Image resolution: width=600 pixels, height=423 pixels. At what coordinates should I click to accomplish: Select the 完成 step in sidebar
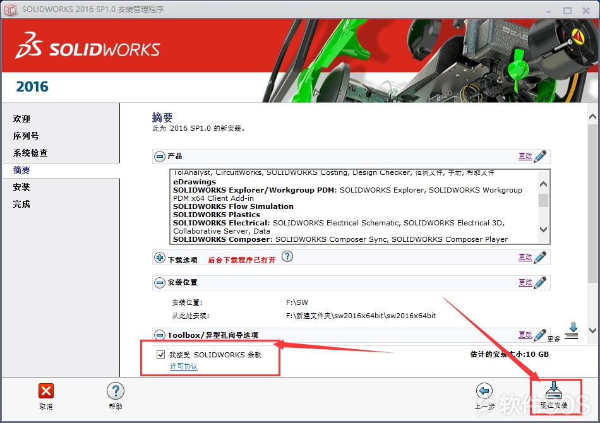coord(21,204)
